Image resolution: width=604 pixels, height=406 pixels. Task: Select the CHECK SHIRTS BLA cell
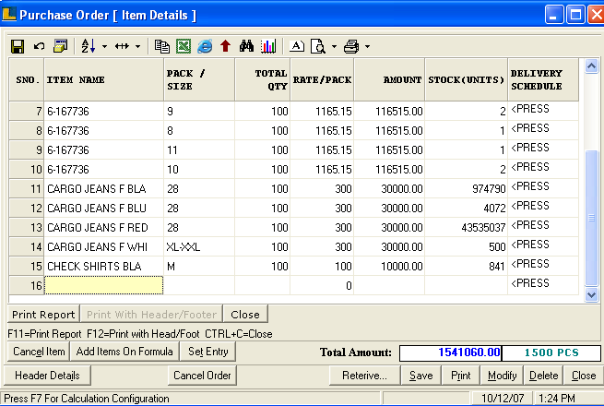(103, 266)
